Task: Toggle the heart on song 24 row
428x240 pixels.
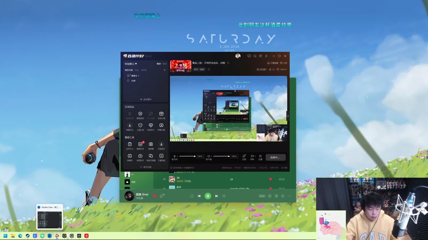Action: click(x=271, y=179)
